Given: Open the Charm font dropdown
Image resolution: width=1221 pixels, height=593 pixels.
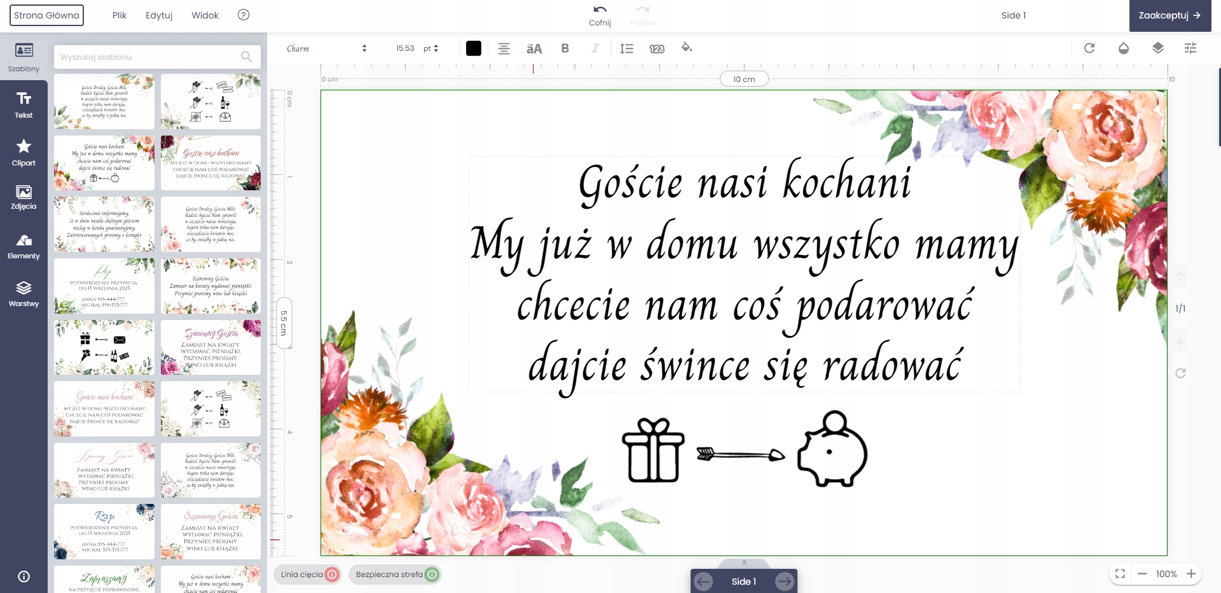Looking at the screenshot, I should click(x=326, y=48).
